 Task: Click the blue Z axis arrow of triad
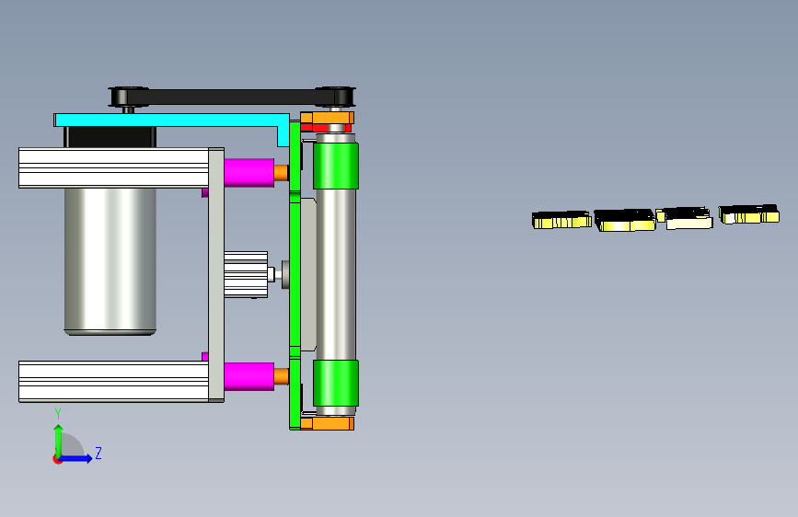coord(76,458)
